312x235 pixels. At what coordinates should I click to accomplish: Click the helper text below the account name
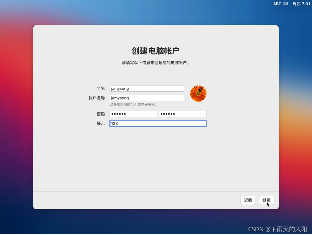[133, 104]
